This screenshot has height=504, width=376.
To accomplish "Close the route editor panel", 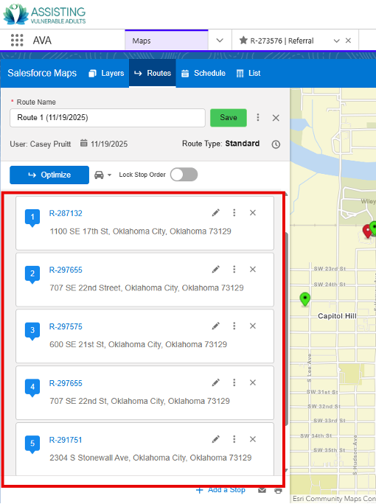I will click(x=276, y=118).
